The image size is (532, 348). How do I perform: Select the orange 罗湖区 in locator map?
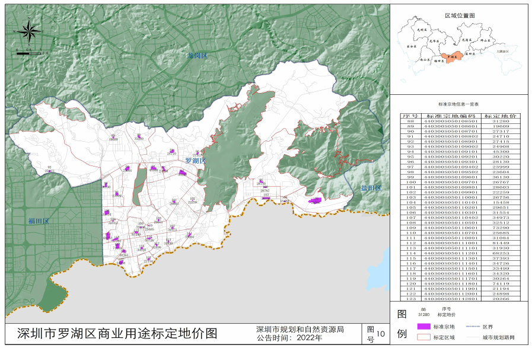tap(455, 56)
